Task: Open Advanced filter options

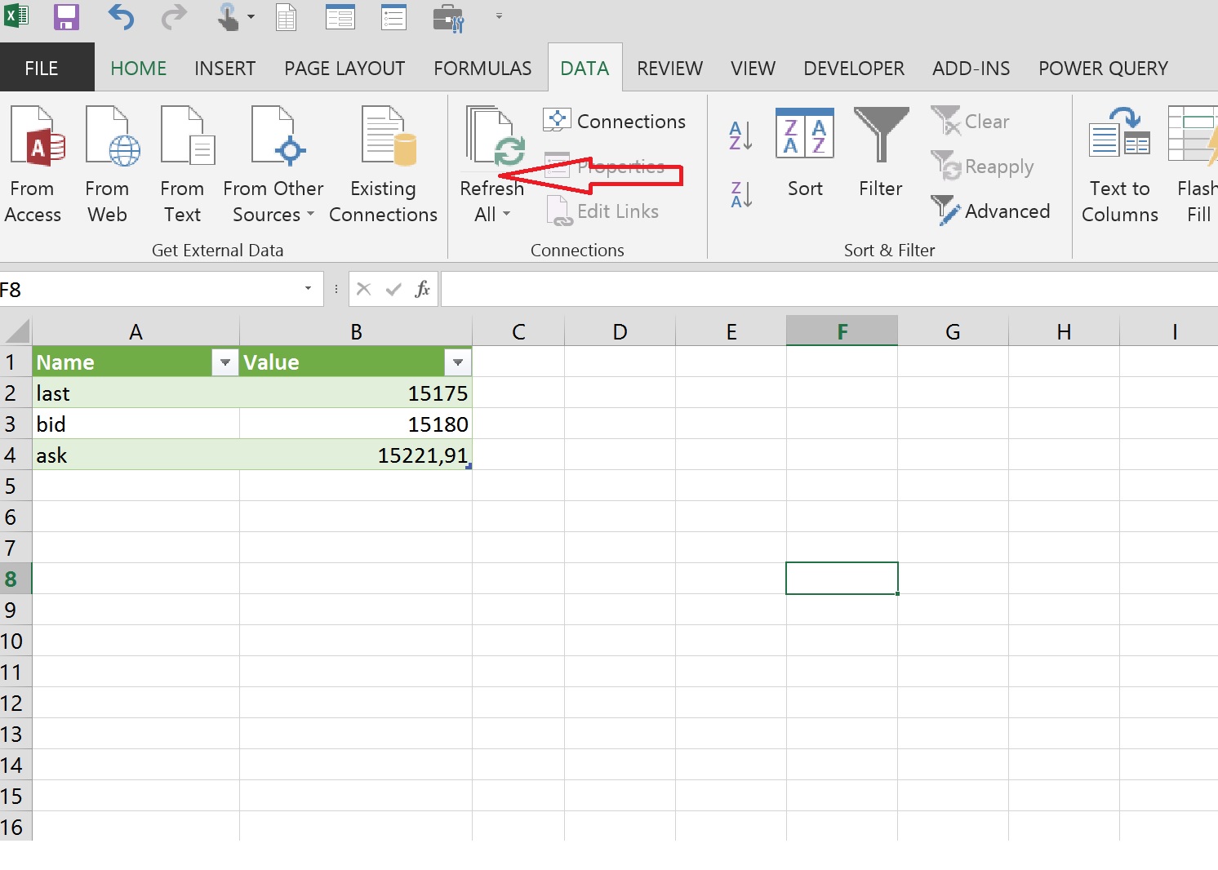Action: point(991,211)
